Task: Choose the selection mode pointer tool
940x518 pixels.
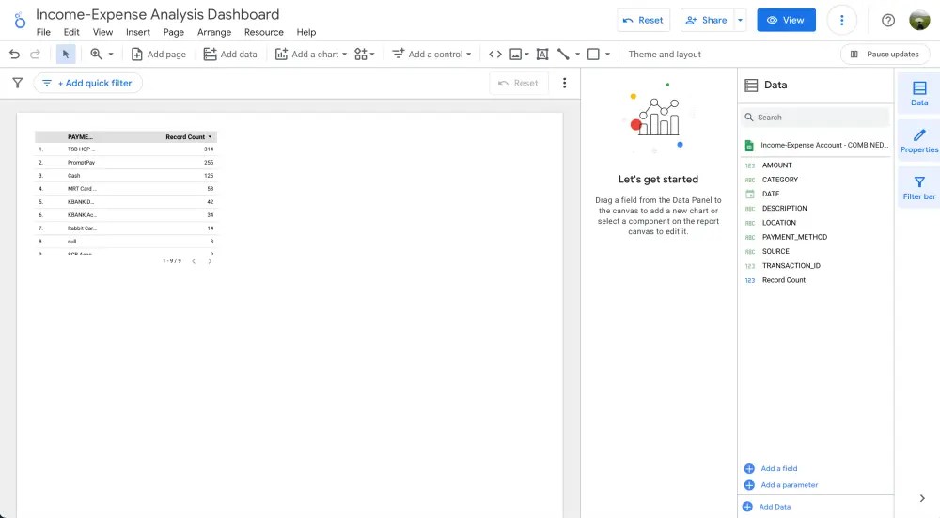Action: pos(66,55)
